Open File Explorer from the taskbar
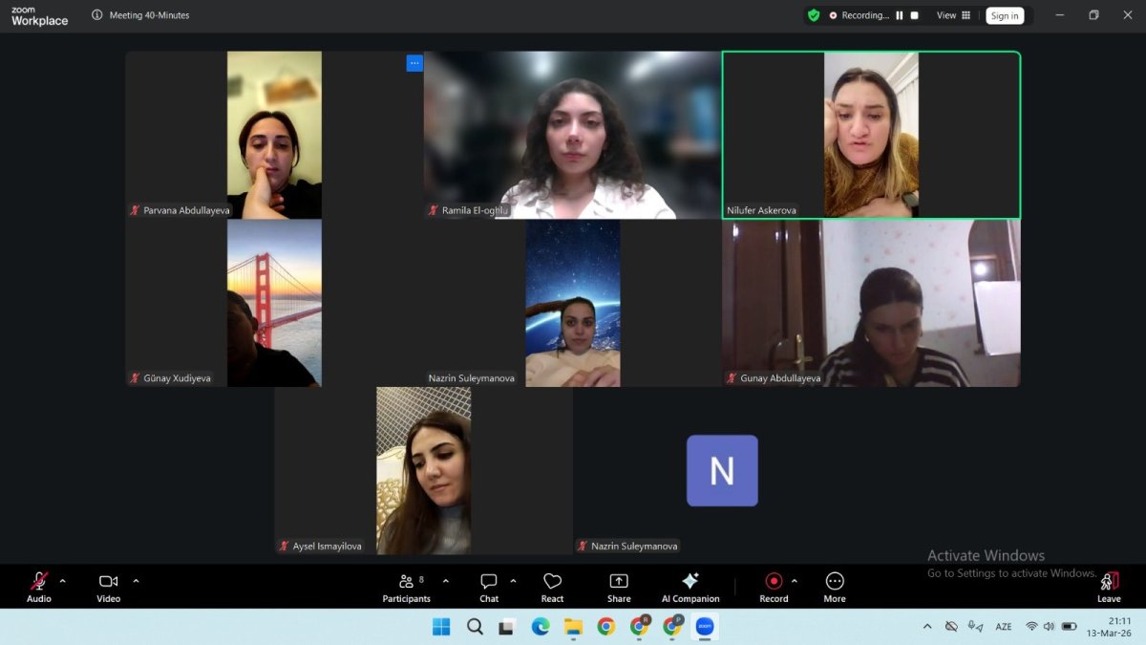 coord(573,627)
